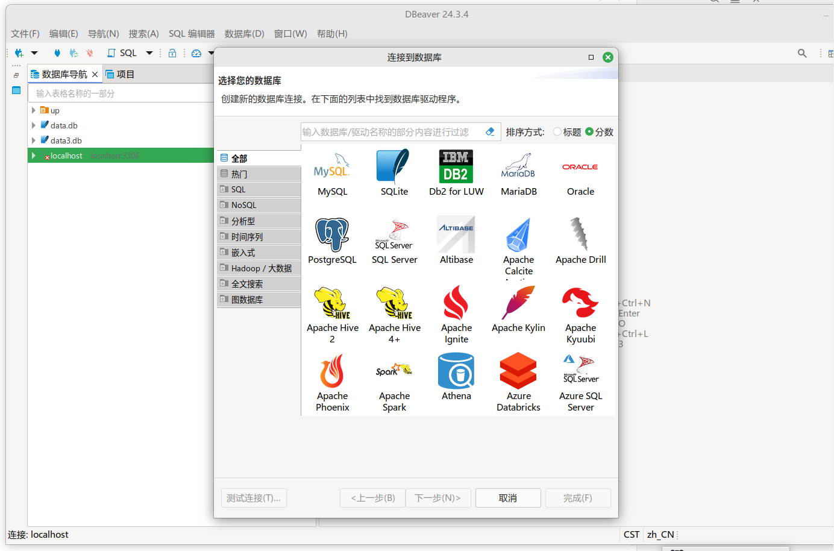This screenshot has width=834, height=551.
Task: Focus the table name filter in navigator
Action: (x=122, y=93)
